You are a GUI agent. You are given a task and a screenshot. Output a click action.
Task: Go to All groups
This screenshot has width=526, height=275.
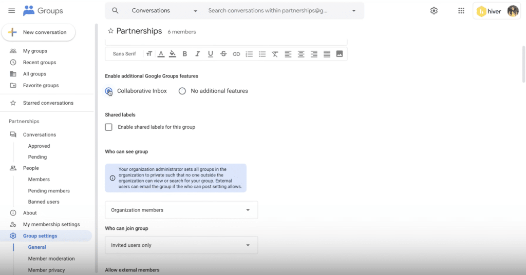coord(34,74)
